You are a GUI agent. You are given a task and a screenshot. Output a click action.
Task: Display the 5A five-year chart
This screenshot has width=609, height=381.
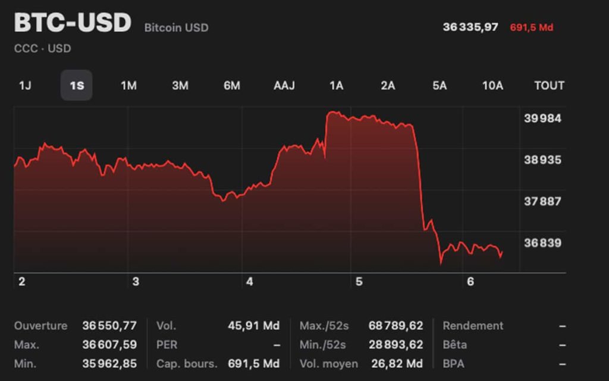pos(440,86)
